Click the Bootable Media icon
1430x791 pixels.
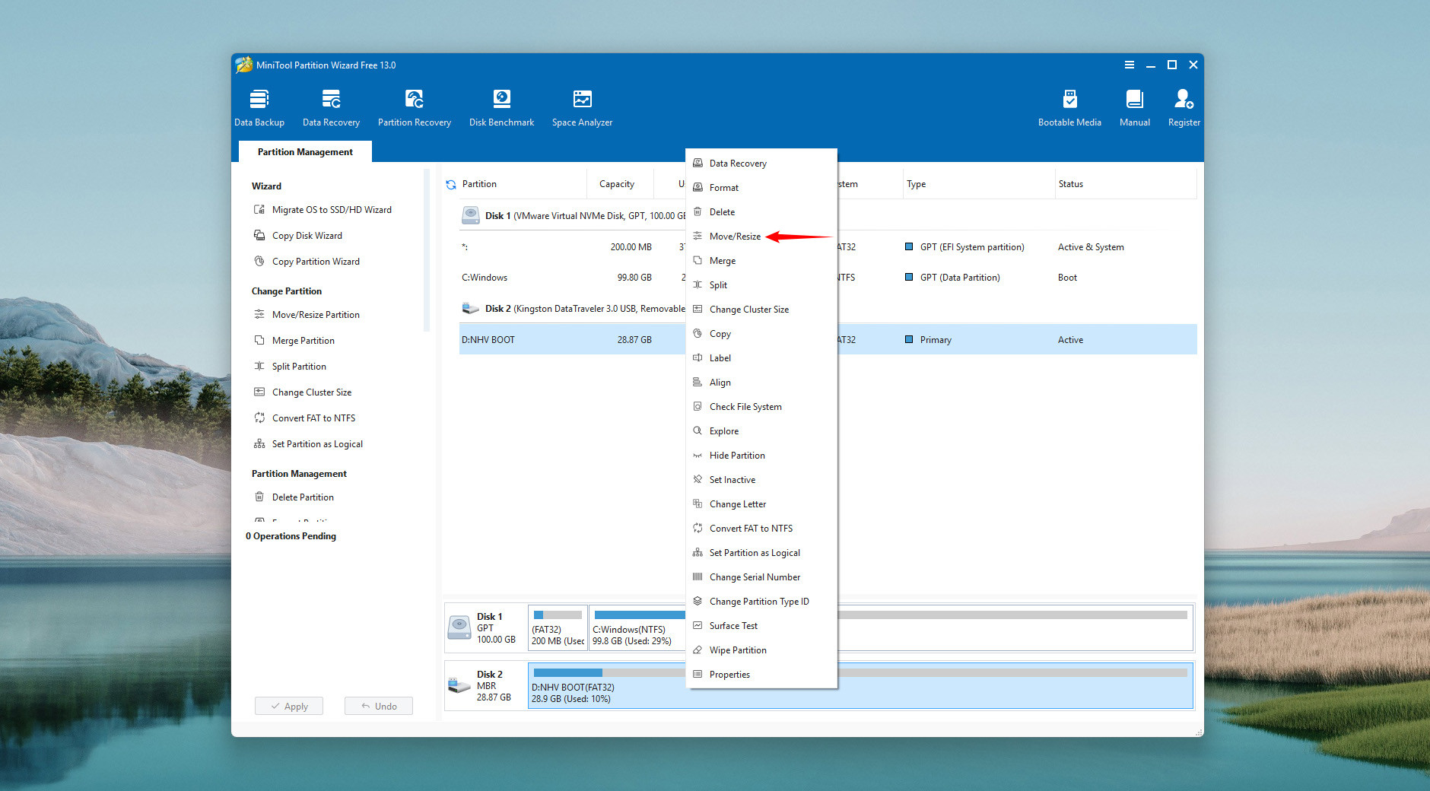[x=1069, y=100]
